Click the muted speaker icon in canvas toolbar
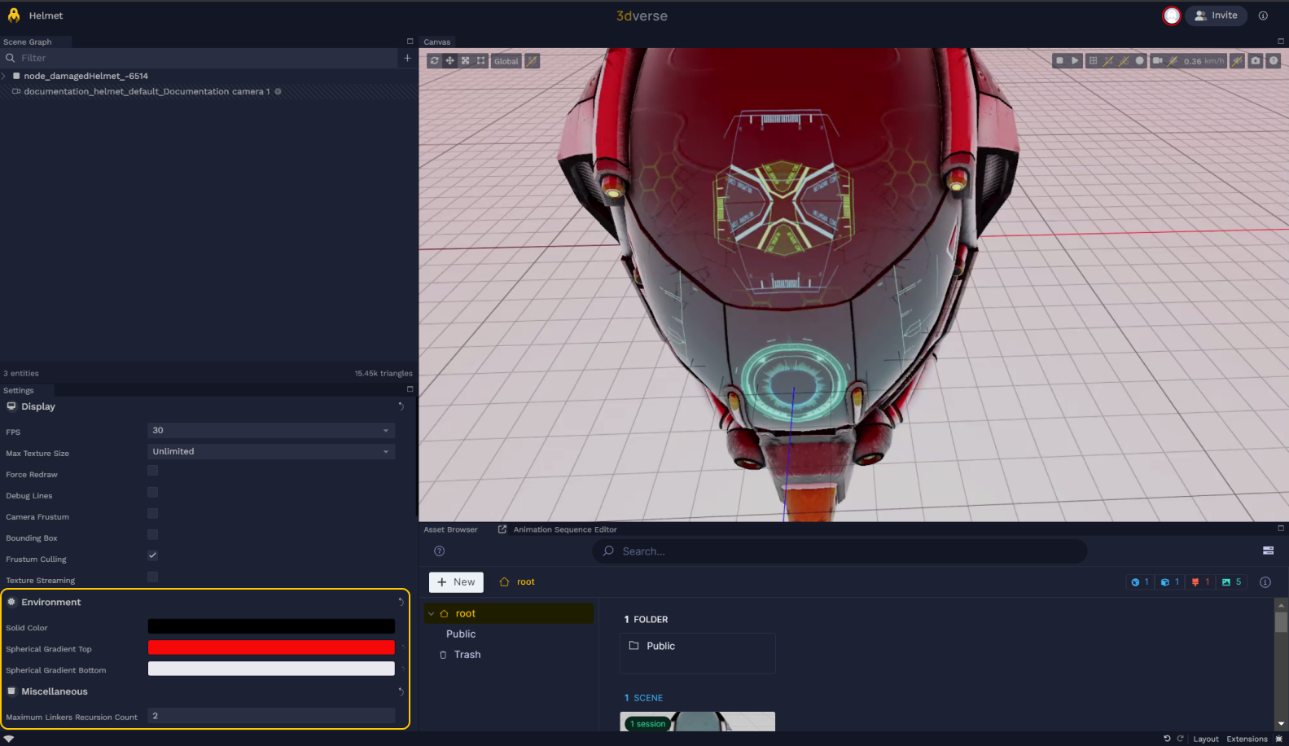This screenshot has height=746, width=1289. [1237, 61]
